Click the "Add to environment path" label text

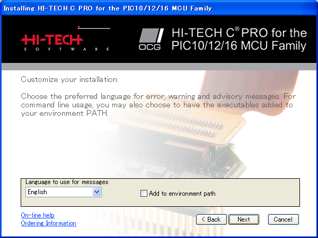182,194
